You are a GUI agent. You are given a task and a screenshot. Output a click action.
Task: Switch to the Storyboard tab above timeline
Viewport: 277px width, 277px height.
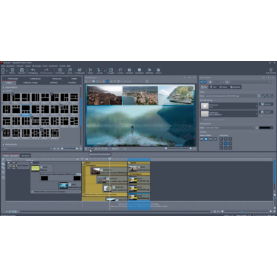(26, 156)
